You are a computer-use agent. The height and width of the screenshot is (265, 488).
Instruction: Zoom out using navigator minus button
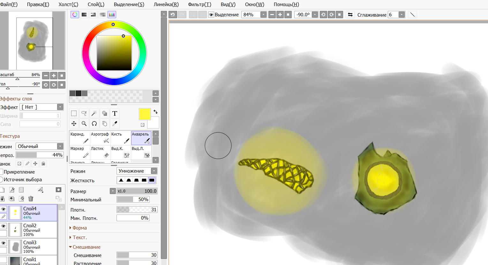(x=46, y=75)
